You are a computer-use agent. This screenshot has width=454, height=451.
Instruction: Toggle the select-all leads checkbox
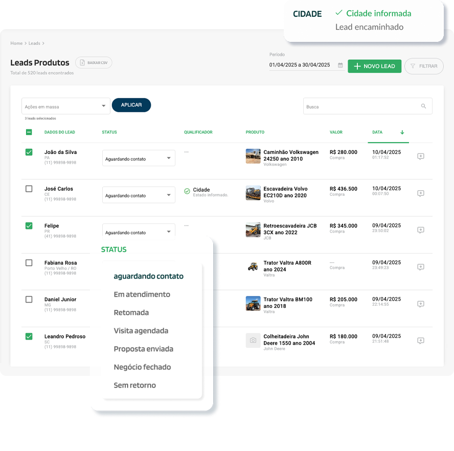(x=29, y=132)
